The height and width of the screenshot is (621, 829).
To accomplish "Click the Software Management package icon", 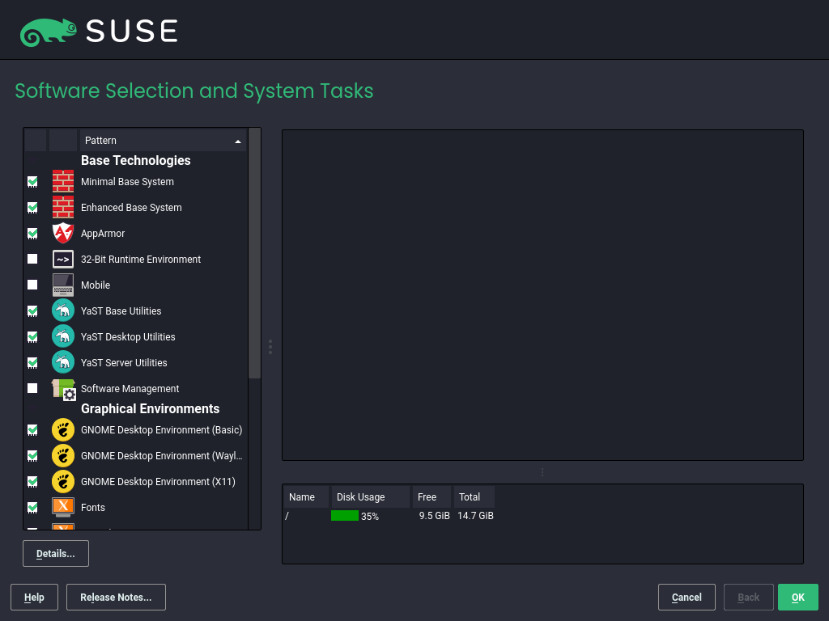I will [x=63, y=389].
